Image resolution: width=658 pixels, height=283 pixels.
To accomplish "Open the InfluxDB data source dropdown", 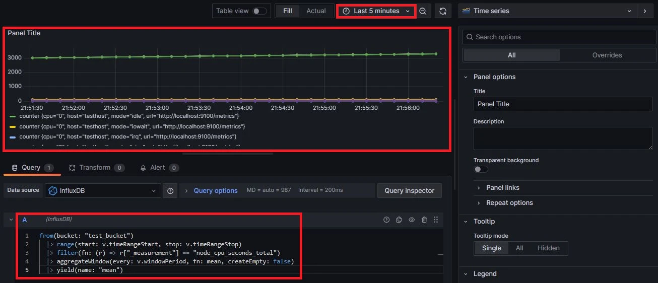I will pos(103,191).
